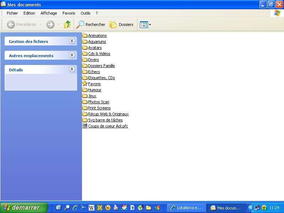Viewport: 284px width, 213px height.
Task: Click the Rechercher search toolbar button
Action: click(91, 24)
